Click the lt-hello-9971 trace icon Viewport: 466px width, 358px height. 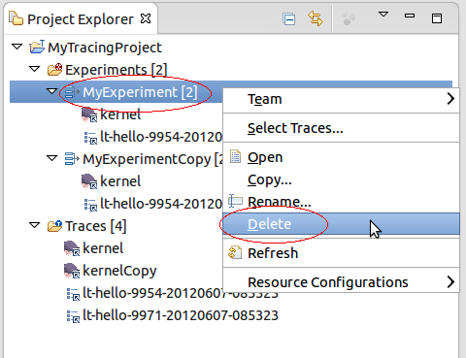coord(73,315)
